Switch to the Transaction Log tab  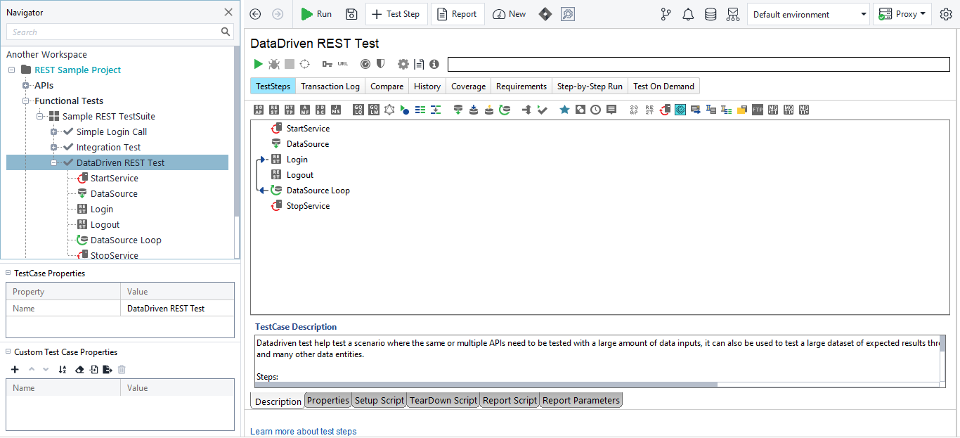(x=330, y=86)
